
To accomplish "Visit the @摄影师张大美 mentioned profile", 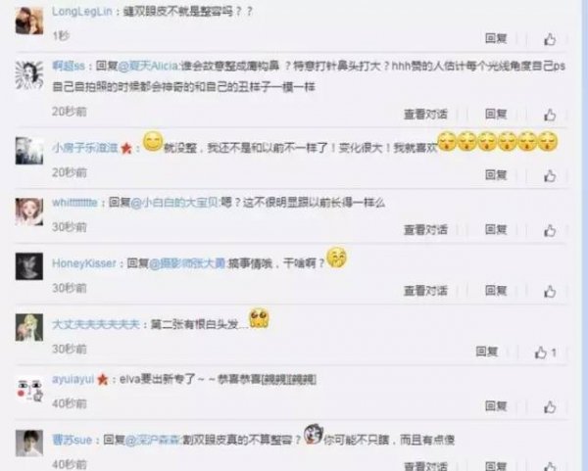I will (x=187, y=263).
